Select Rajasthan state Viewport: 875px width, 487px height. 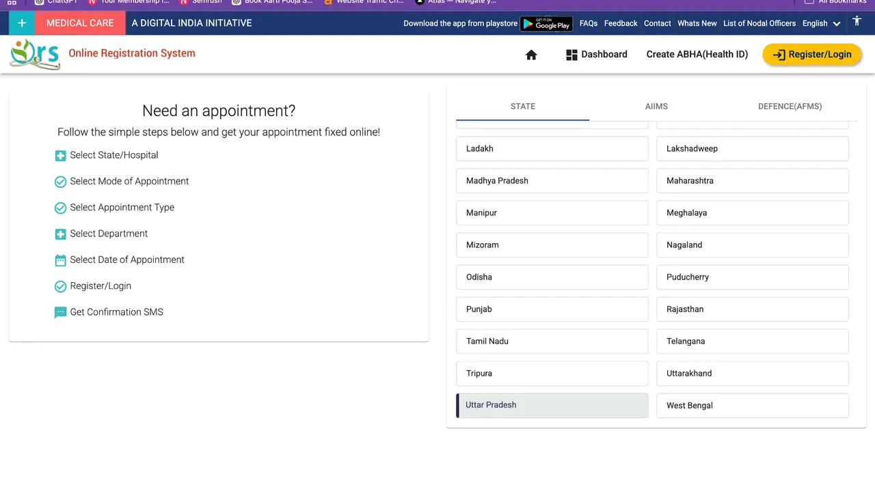753,309
